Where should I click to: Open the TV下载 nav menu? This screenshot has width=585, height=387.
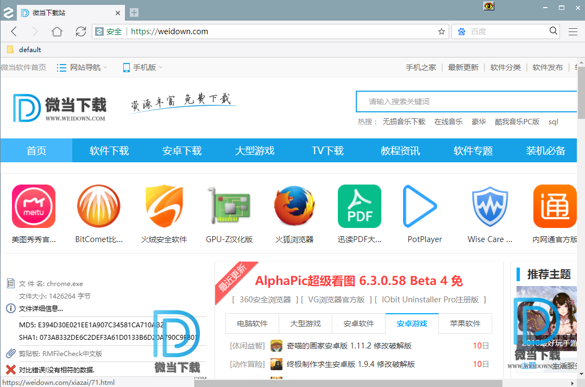(328, 150)
